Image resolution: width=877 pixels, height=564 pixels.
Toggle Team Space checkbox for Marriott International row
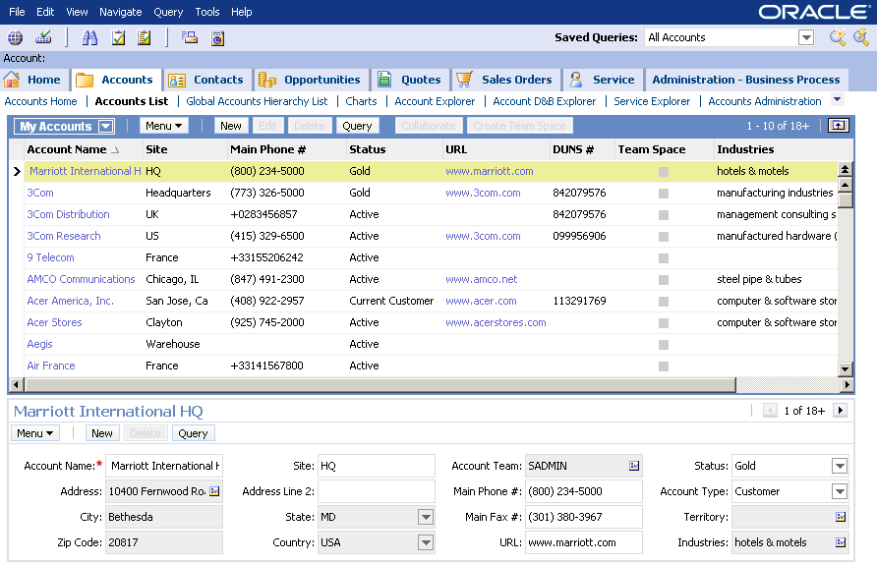(664, 172)
